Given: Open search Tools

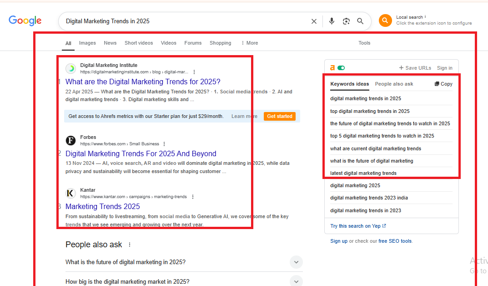Looking at the screenshot, I should (x=364, y=43).
